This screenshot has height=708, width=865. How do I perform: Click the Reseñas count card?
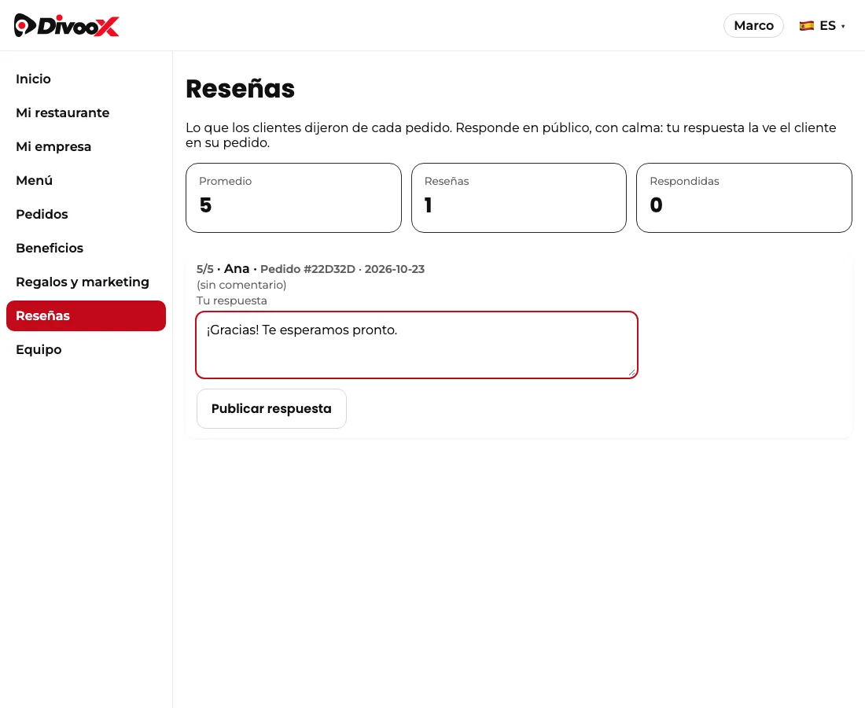(x=519, y=197)
